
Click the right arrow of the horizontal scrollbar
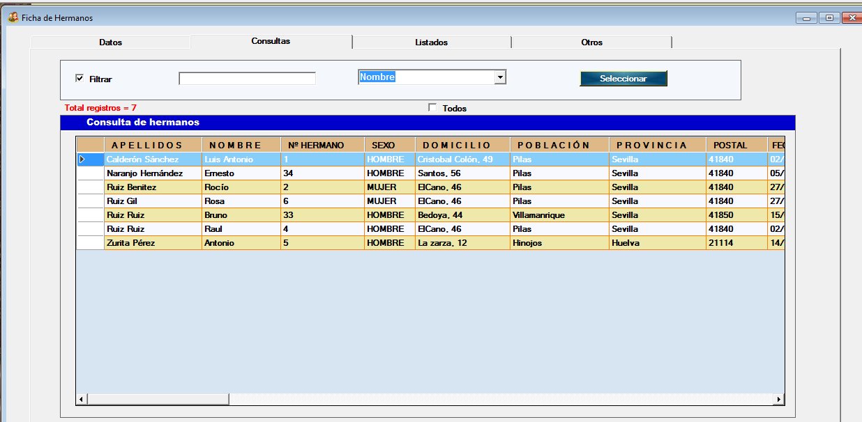(x=779, y=400)
